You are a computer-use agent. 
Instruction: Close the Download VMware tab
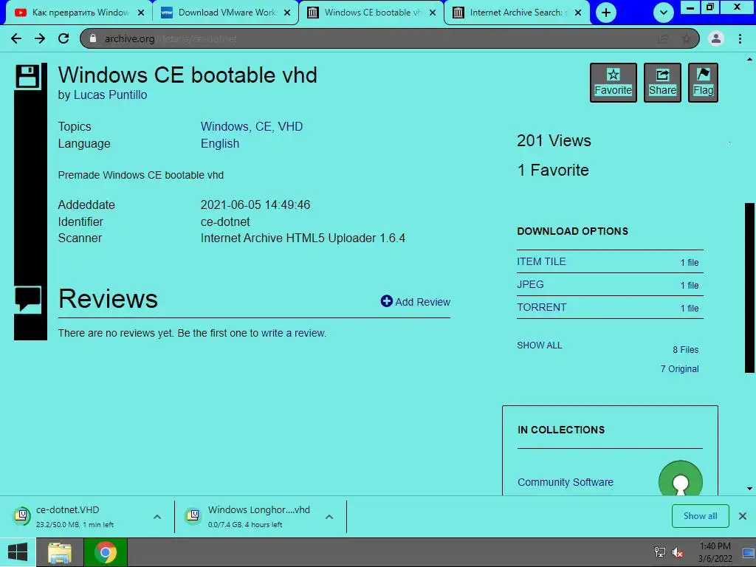287,13
